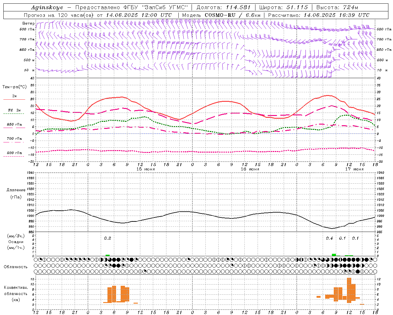
Task: Click the Облачность cloud cover label
Action: pyautogui.click(x=16, y=267)
